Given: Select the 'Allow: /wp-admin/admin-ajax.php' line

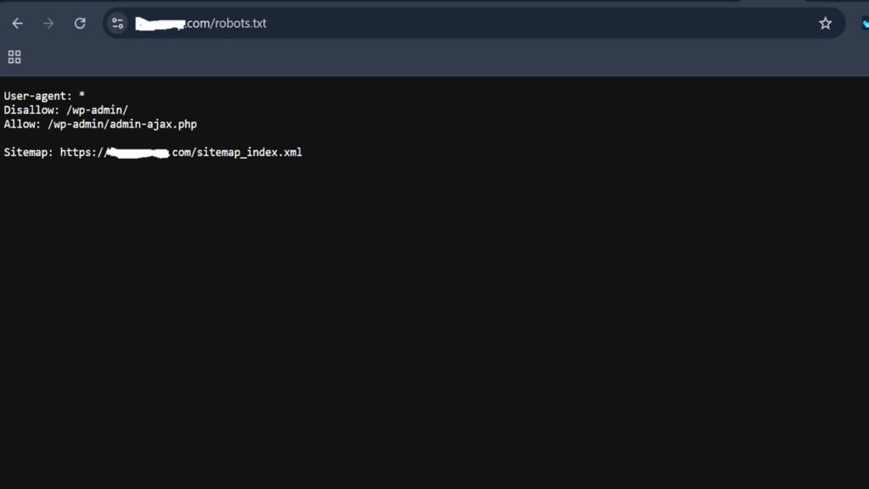Looking at the screenshot, I should [100, 124].
